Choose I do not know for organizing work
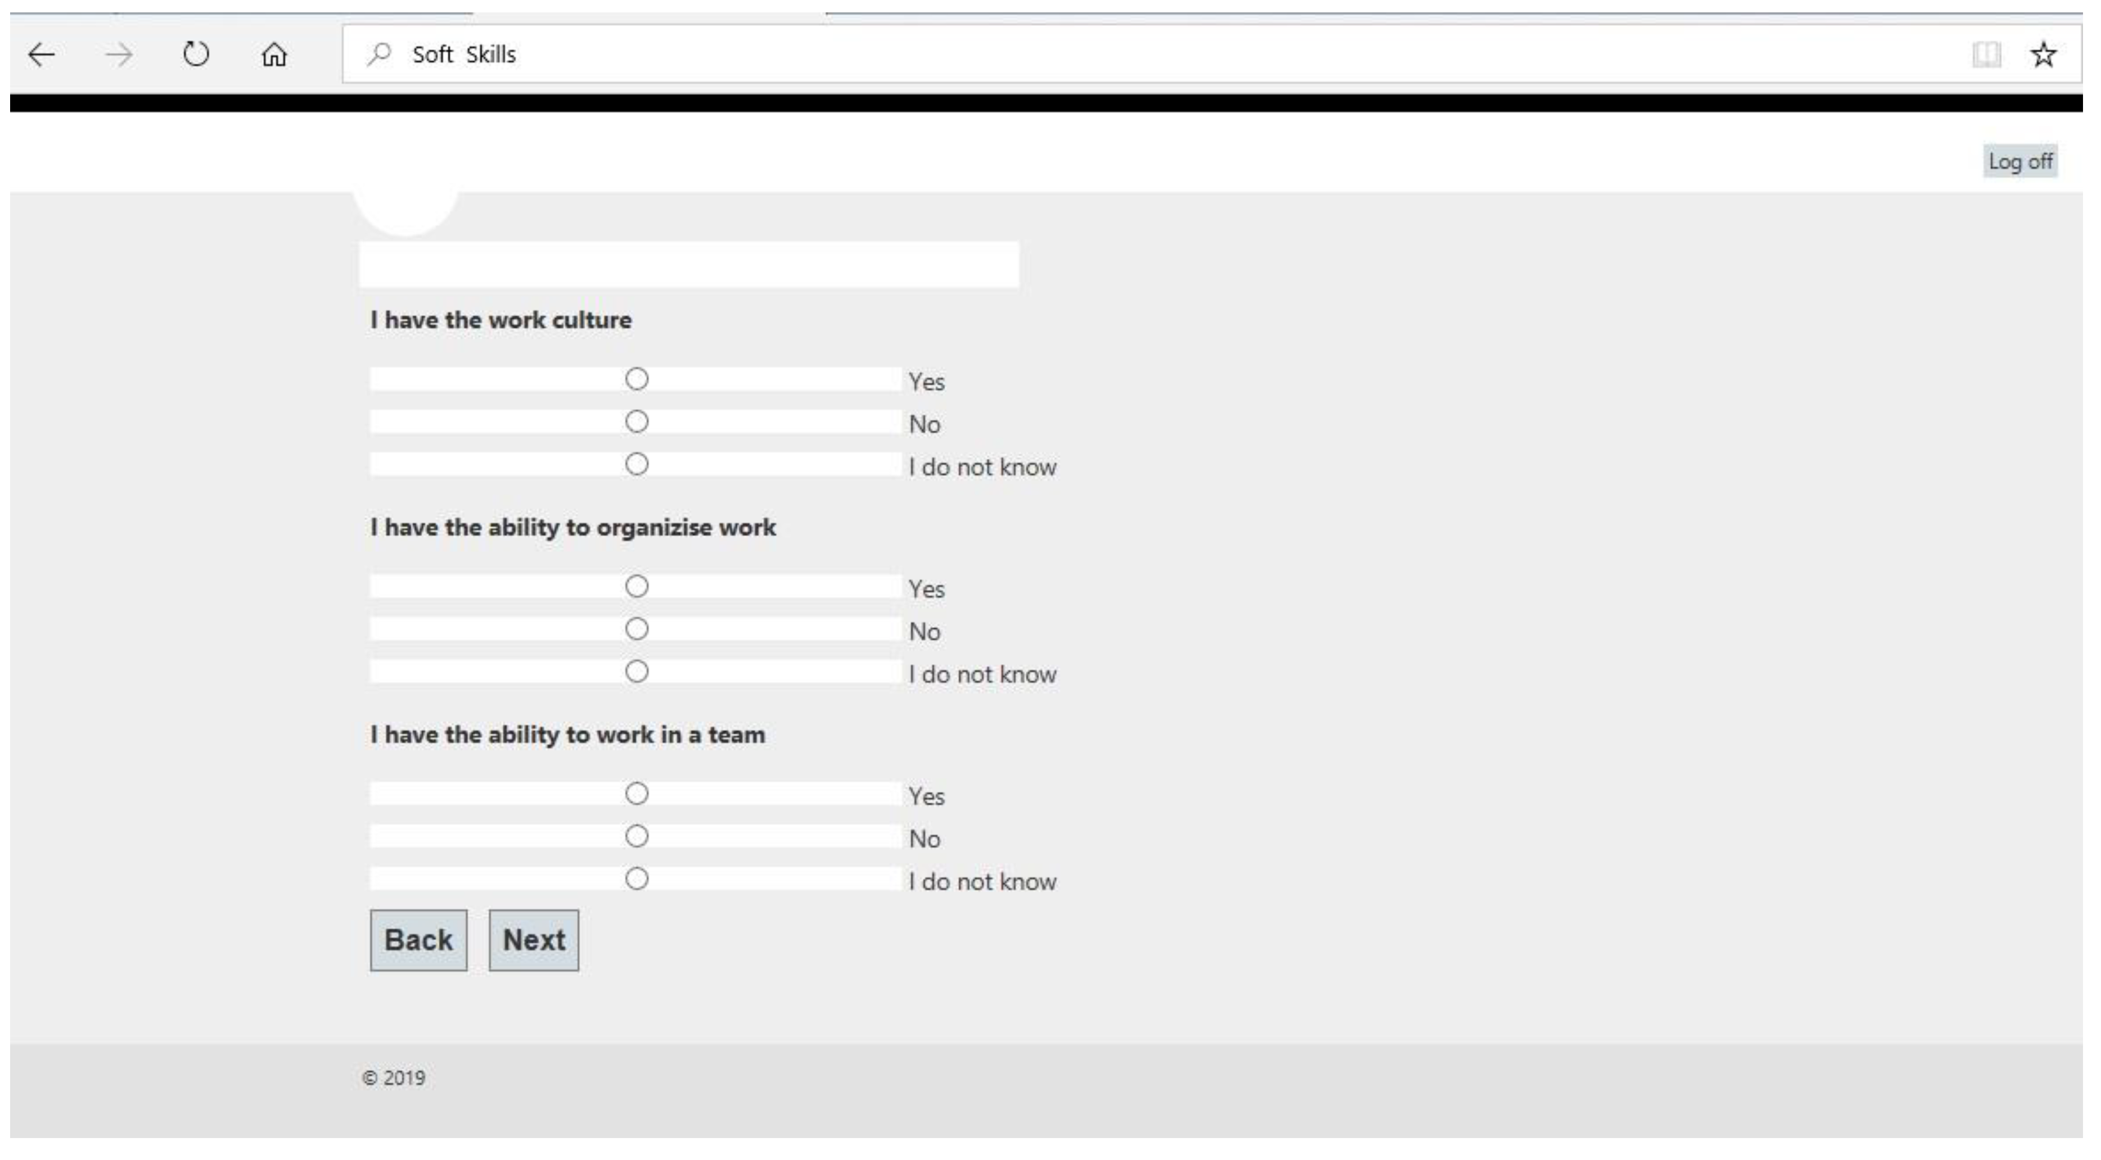This screenshot has height=1160, width=2101. pos(637,672)
